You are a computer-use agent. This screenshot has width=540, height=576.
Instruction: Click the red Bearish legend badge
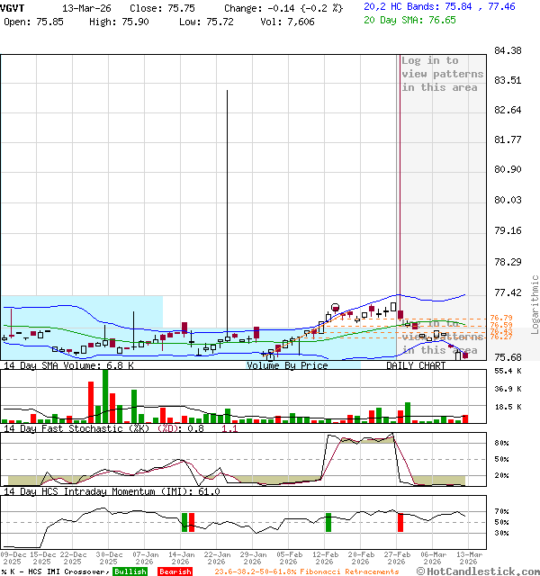175,571
